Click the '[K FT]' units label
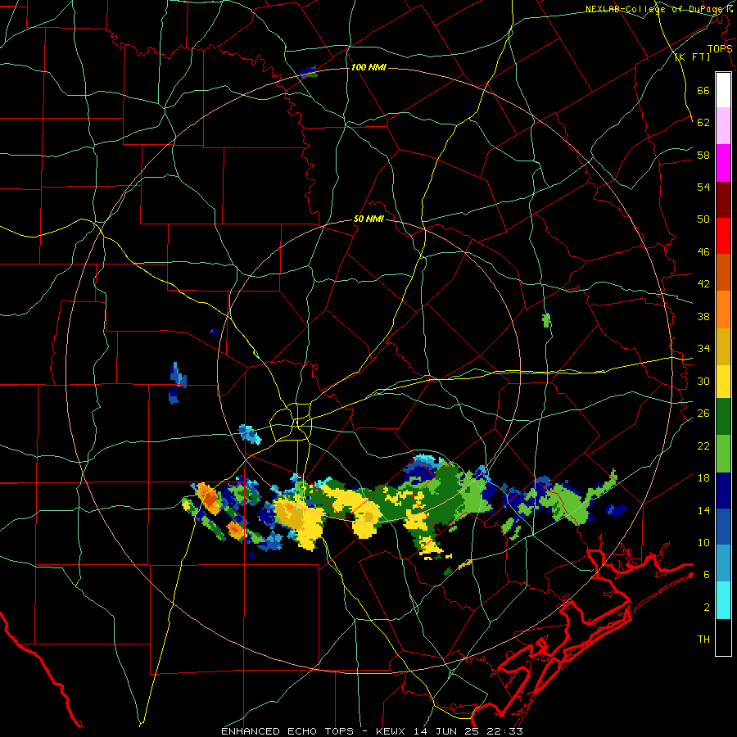The height and width of the screenshot is (737, 737). click(692, 57)
